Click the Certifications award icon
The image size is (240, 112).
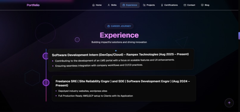(162, 5)
